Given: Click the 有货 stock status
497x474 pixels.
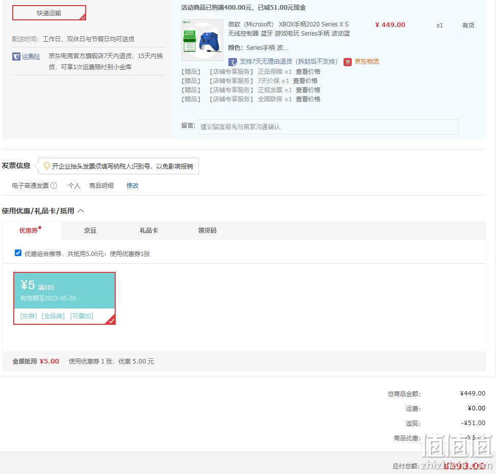Looking at the screenshot, I should (x=468, y=25).
